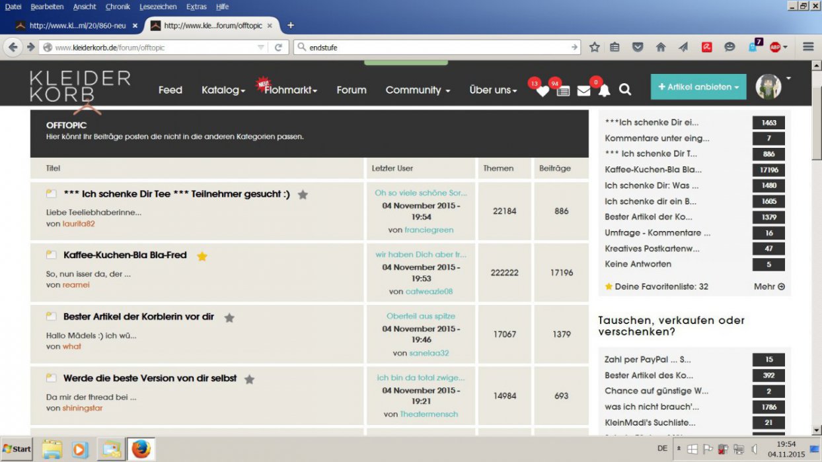Open the Chronik menu
The height and width of the screenshot is (462, 822).
(118, 7)
